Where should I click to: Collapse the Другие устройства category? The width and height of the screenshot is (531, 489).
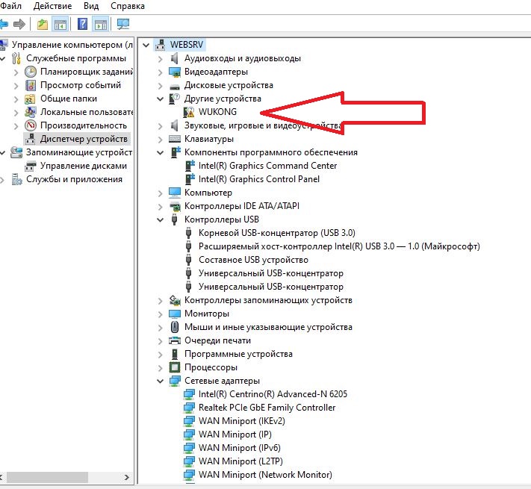(x=160, y=99)
